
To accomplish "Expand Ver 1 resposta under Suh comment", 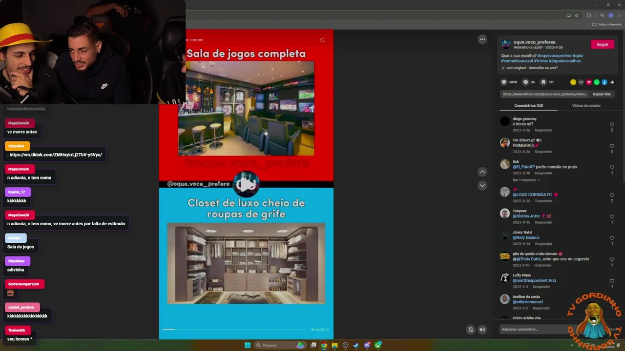I will [526, 180].
